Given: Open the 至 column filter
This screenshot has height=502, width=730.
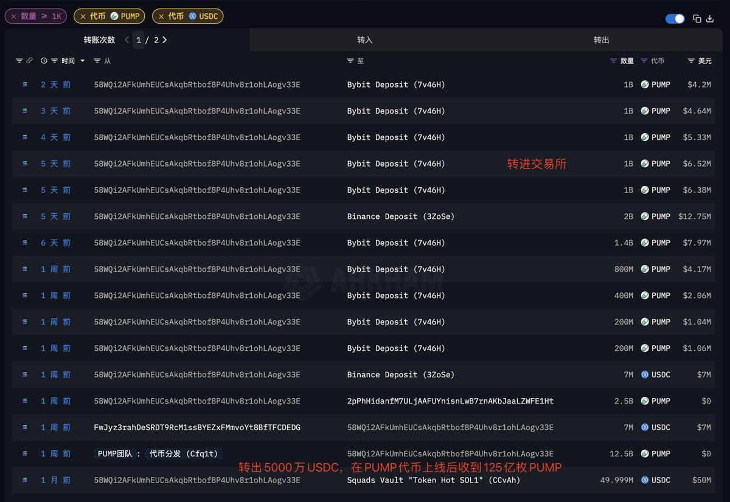Looking at the screenshot, I should [350, 61].
